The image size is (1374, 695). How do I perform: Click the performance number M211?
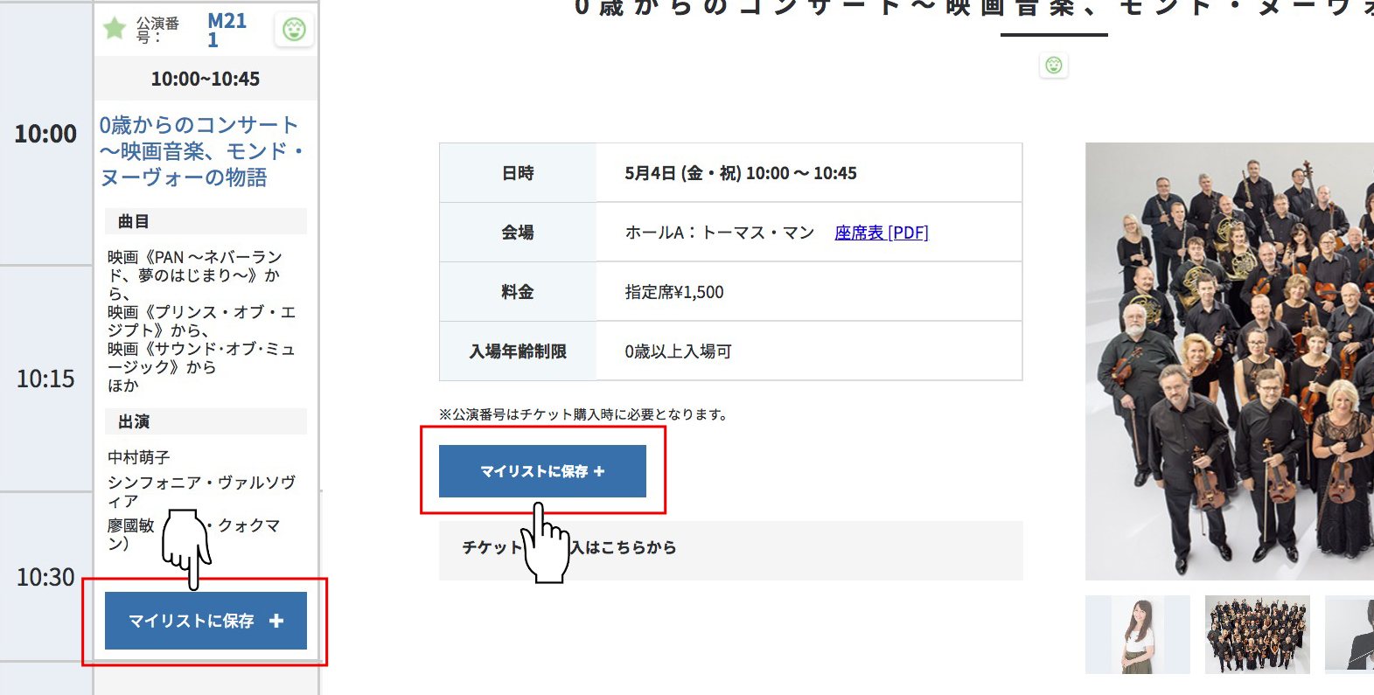click(227, 30)
